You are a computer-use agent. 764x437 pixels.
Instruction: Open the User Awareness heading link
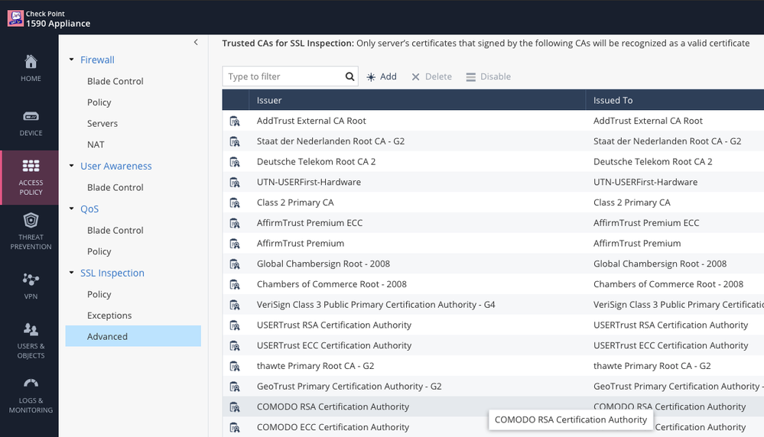pos(116,166)
